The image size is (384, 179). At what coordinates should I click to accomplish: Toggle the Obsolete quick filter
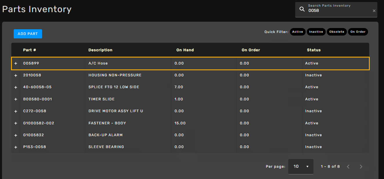tap(337, 32)
